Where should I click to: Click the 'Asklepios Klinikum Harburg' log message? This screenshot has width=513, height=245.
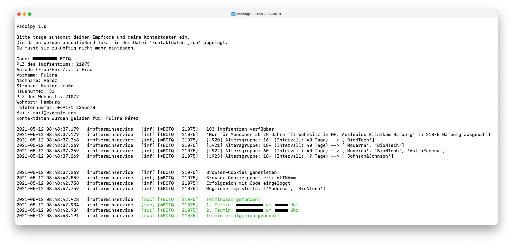pos(349,135)
